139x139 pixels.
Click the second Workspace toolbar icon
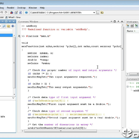[132, 26]
